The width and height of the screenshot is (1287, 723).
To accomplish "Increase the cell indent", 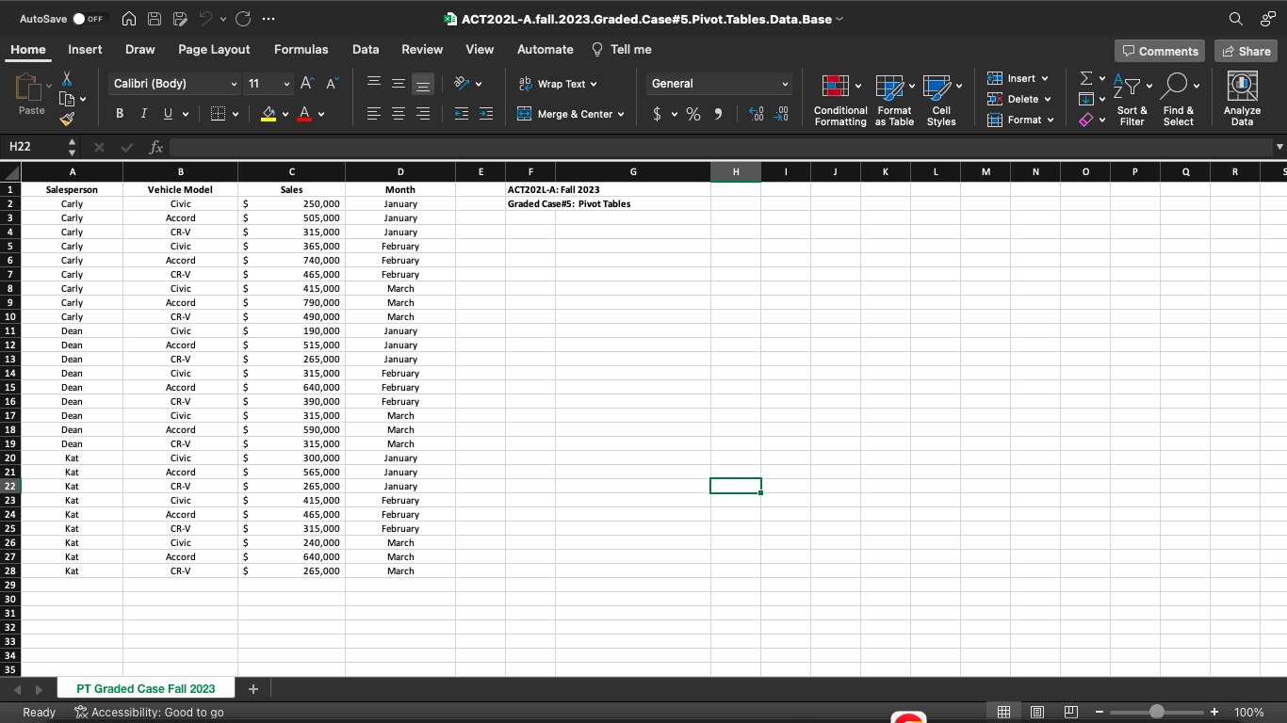I will point(486,114).
